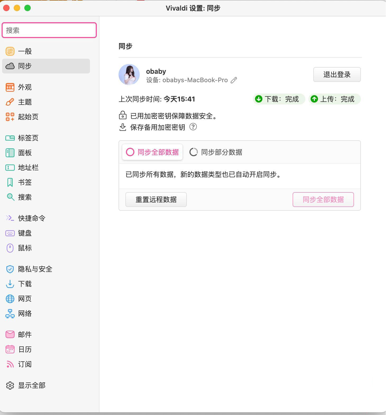Click the pink-outlined 同步全部数据 button
This screenshot has width=386, height=415.
(x=323, y=200)
